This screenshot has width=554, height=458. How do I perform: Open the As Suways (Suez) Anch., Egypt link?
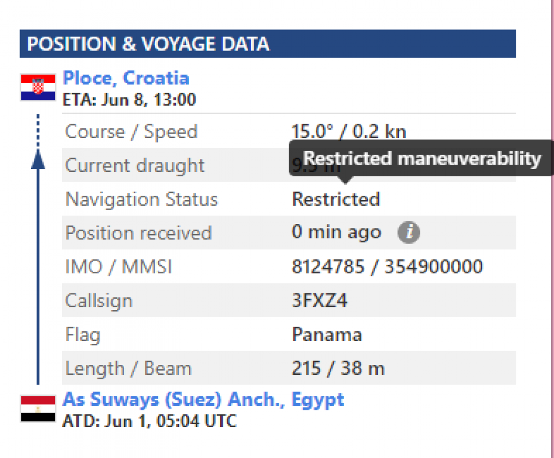pos(203,400)
